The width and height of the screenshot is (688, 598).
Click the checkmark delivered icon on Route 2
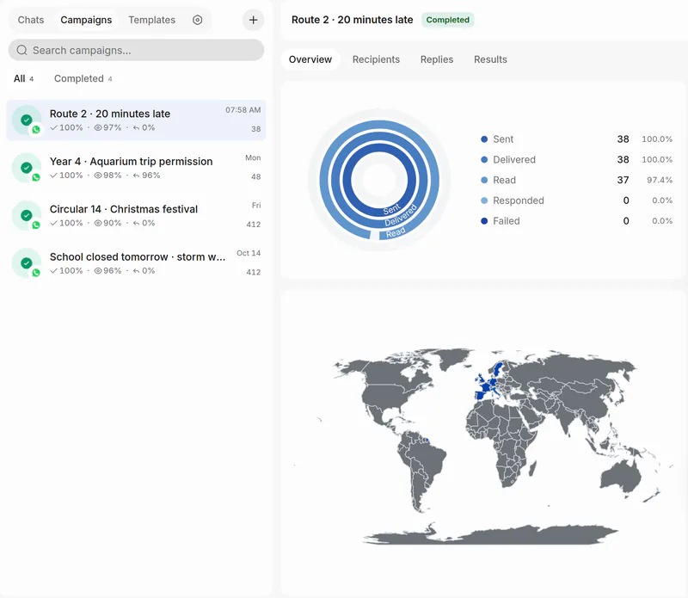point(53,127)
